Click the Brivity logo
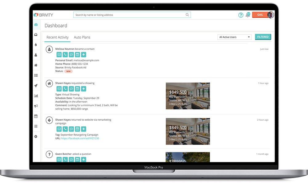The width and height of the screenshot is (308, 187). coord(43,15)
